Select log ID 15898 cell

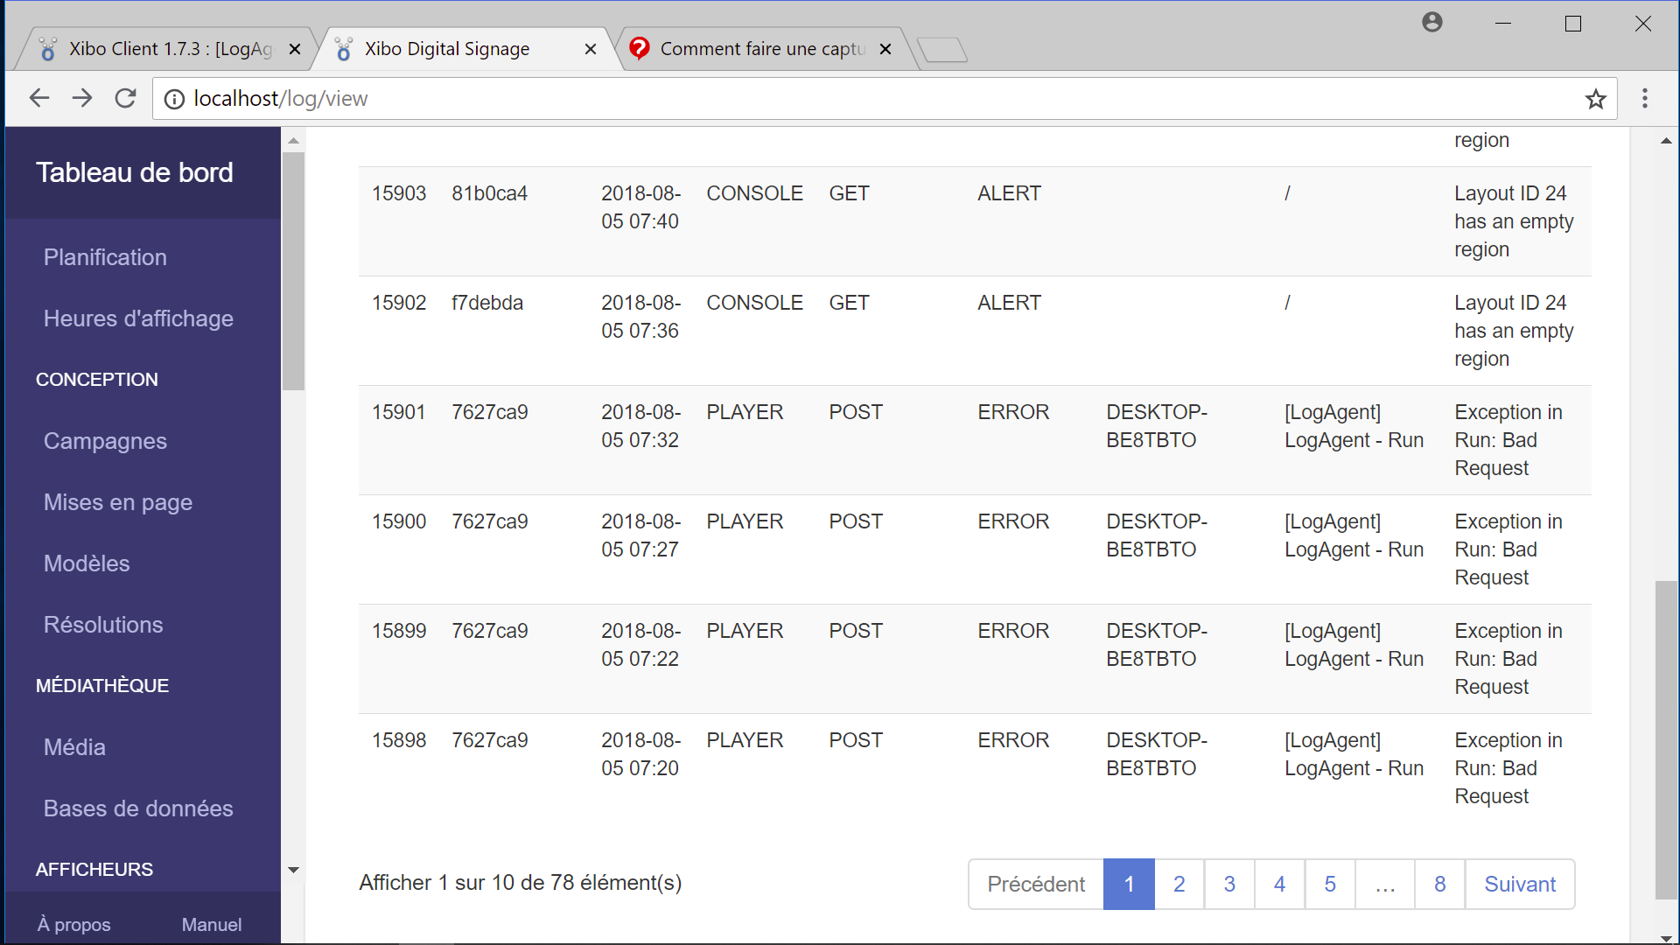tap(399, 740)
